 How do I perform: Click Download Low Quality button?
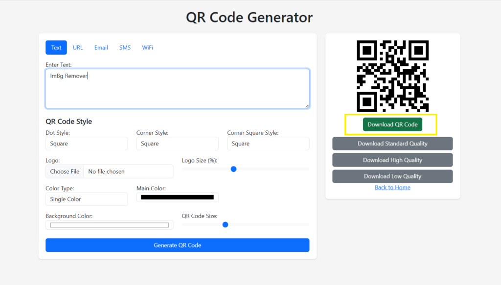[392, 176]
